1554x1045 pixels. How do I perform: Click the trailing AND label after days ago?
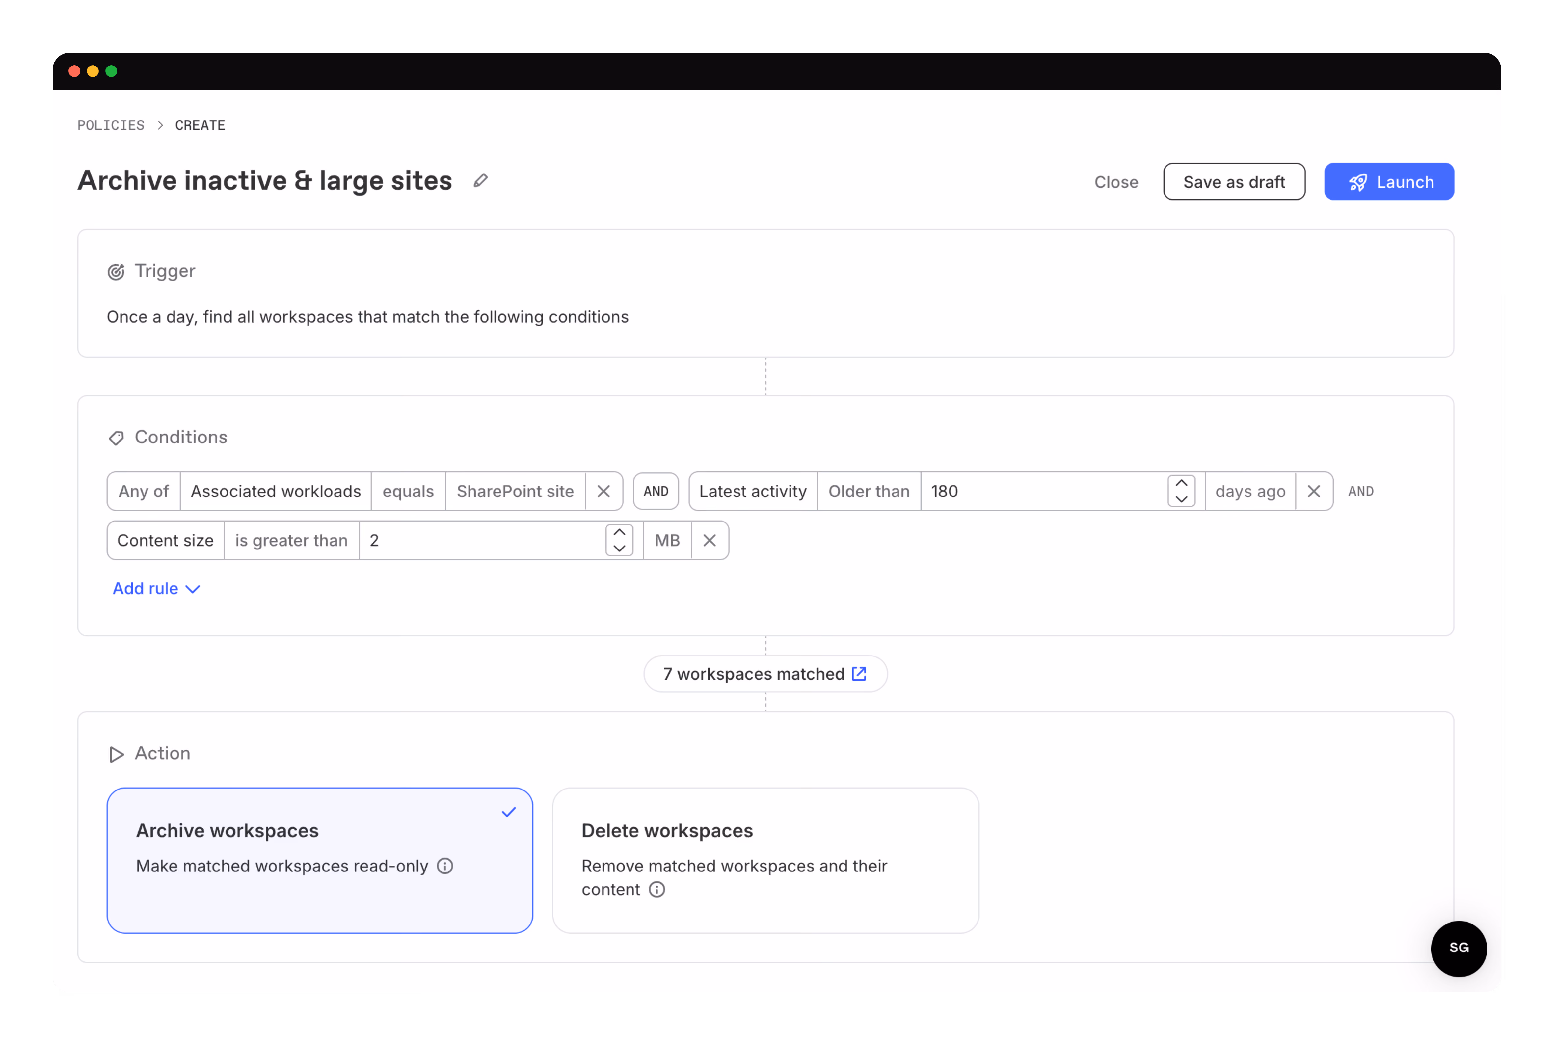coord(1360,491)
